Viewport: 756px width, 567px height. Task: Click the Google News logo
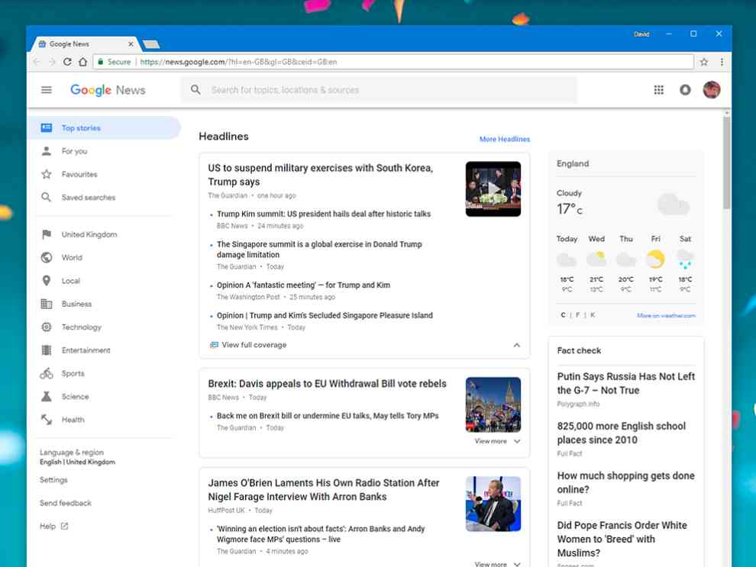108,90
